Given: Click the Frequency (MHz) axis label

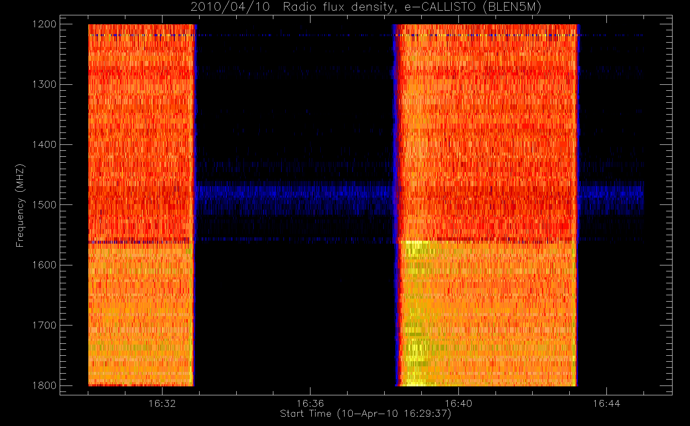Looking at the screenshot, I should (x=20, y=205).
